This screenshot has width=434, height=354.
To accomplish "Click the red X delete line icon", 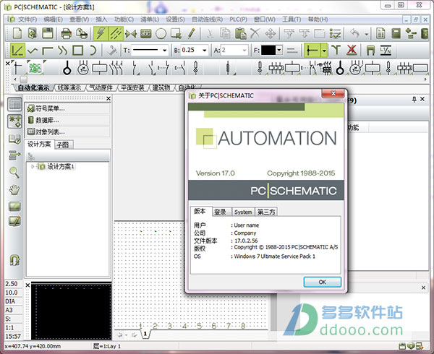I will (352, 51).
